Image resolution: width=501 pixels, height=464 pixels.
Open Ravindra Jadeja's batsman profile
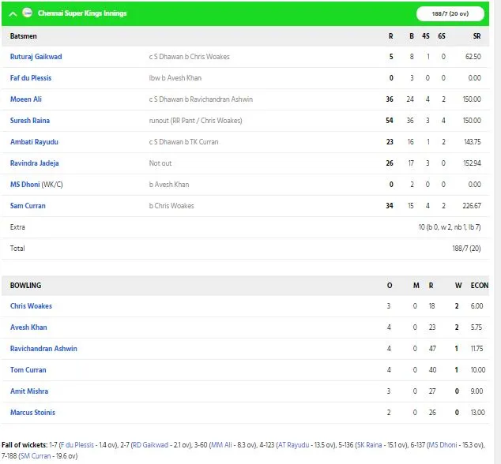pyautogui.click(x=35, y=163)
